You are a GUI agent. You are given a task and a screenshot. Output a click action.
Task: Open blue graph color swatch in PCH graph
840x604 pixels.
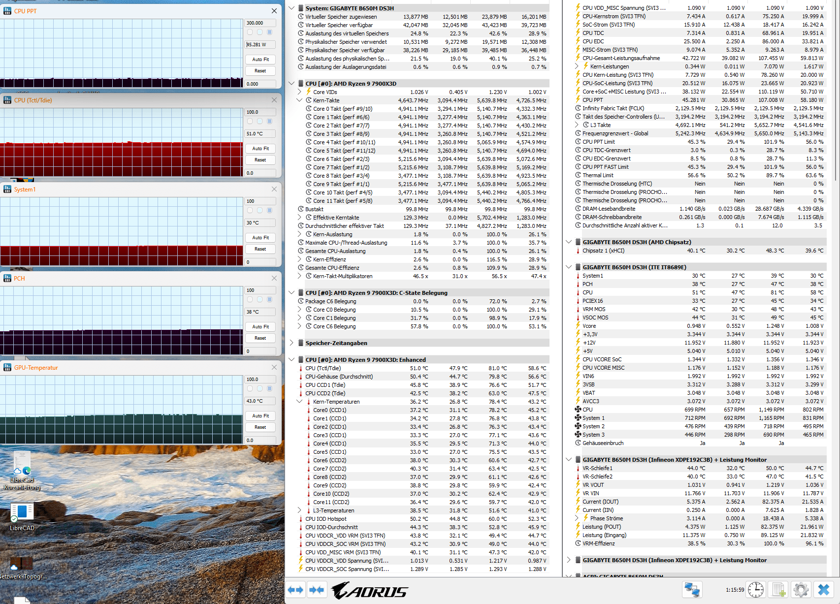(x=270, y=299)
